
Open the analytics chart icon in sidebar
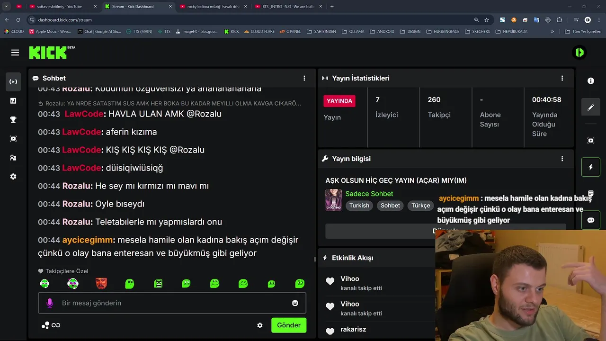(13, 101)
